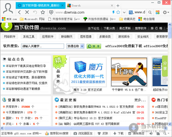Select the 游戏娱乐 category

tap(124, 37)
